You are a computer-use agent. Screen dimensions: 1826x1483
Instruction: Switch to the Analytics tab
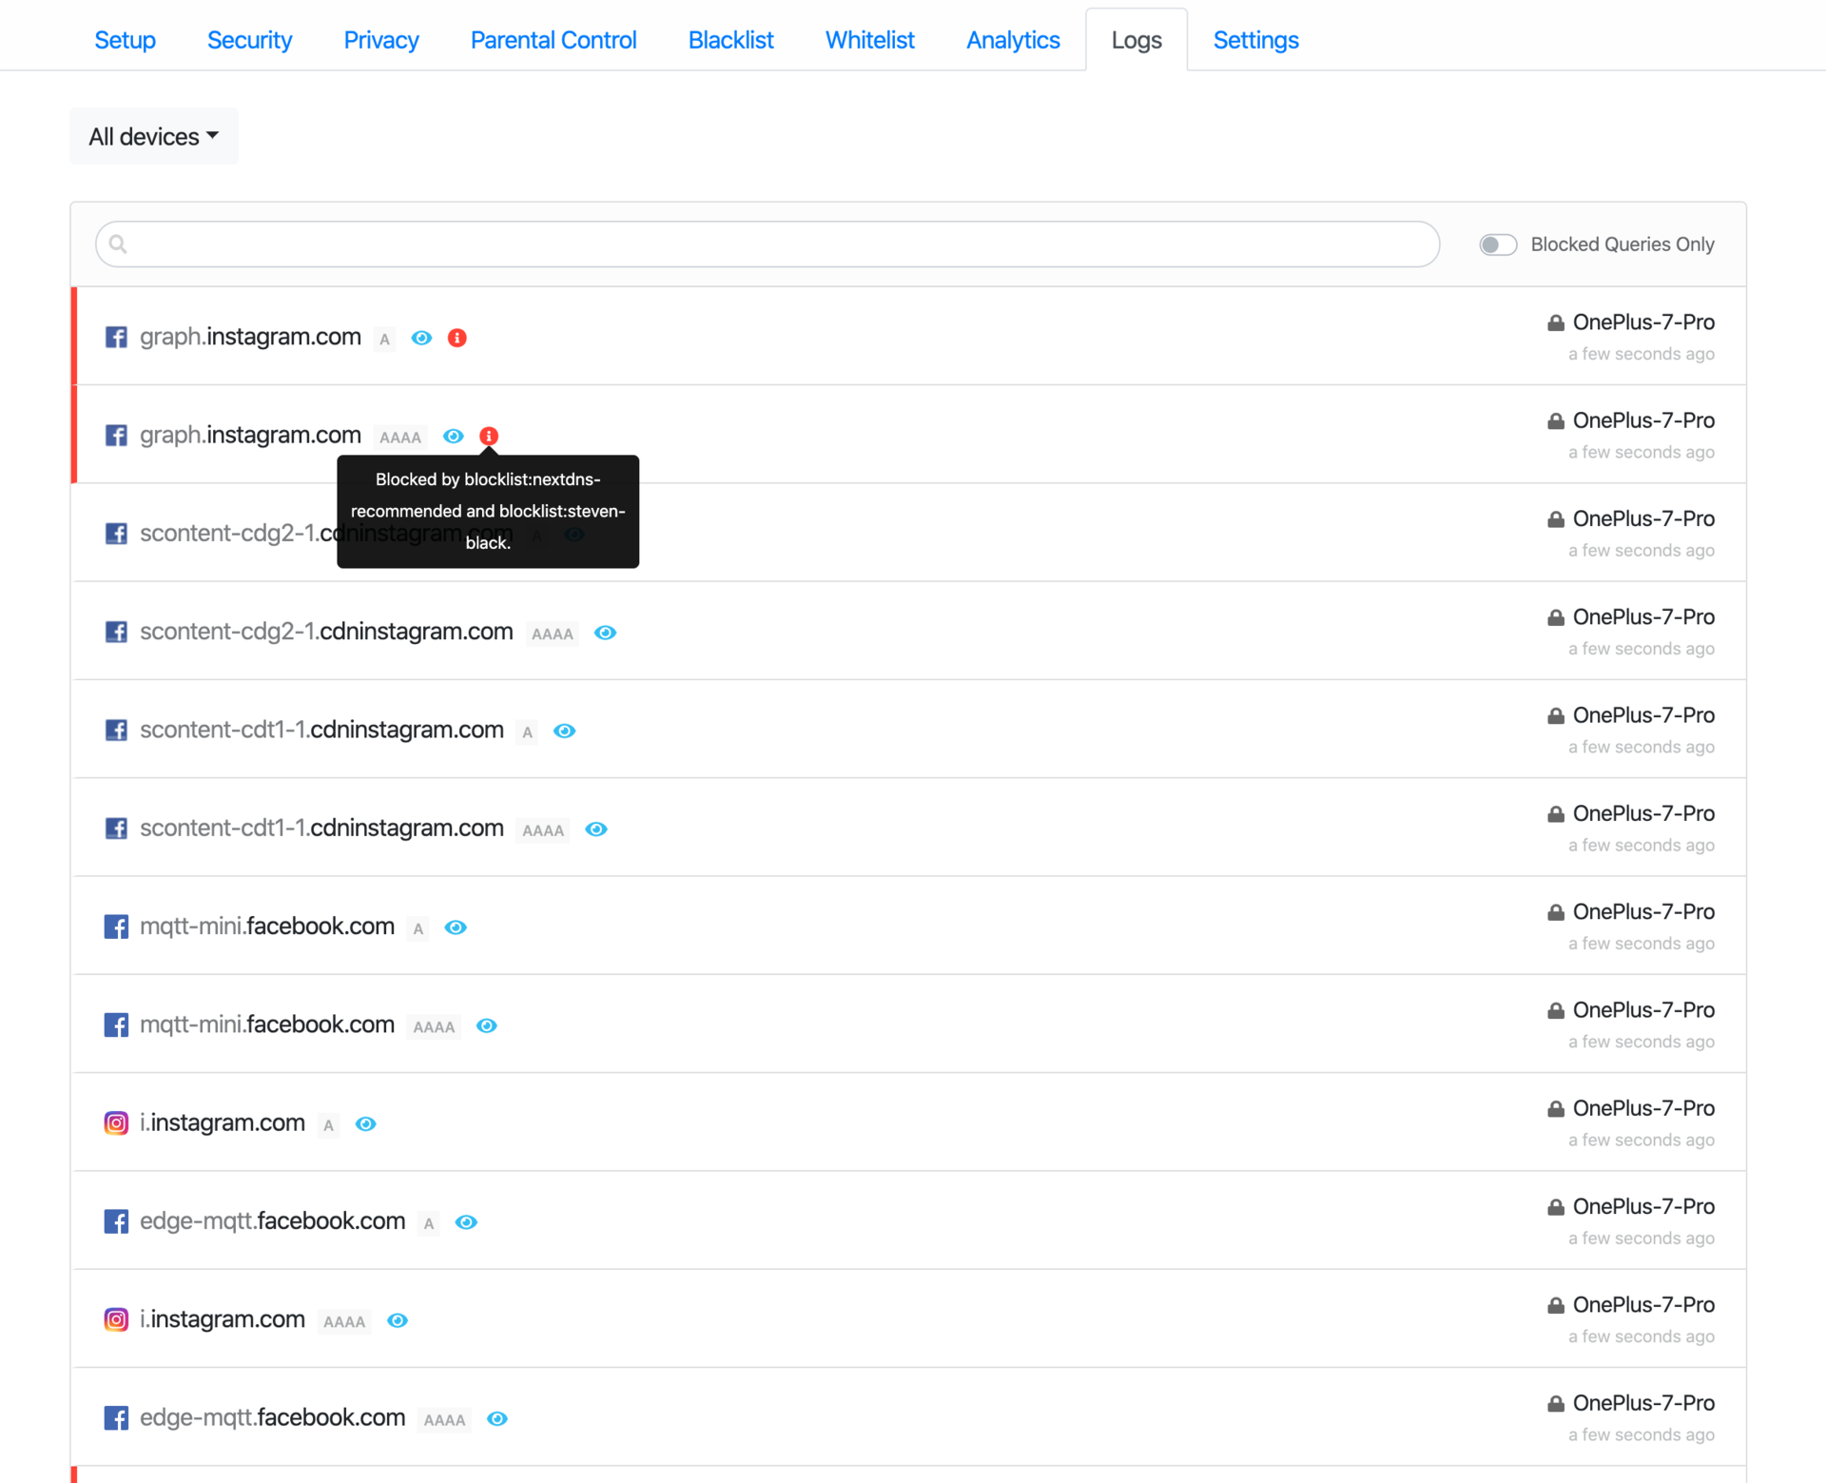(1012, 40)
